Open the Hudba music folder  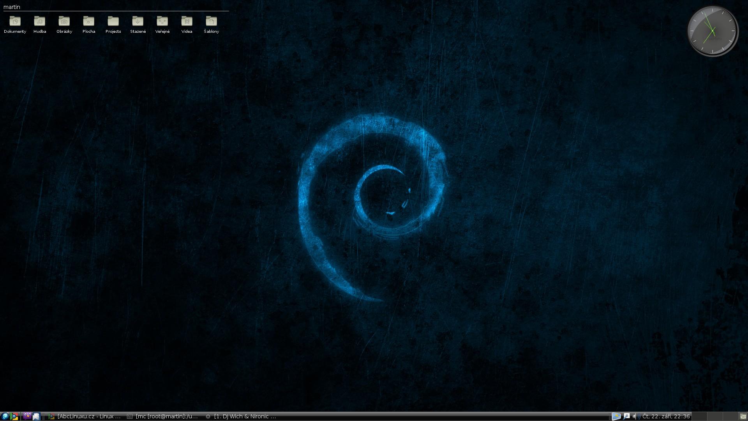tap(40, 25)
